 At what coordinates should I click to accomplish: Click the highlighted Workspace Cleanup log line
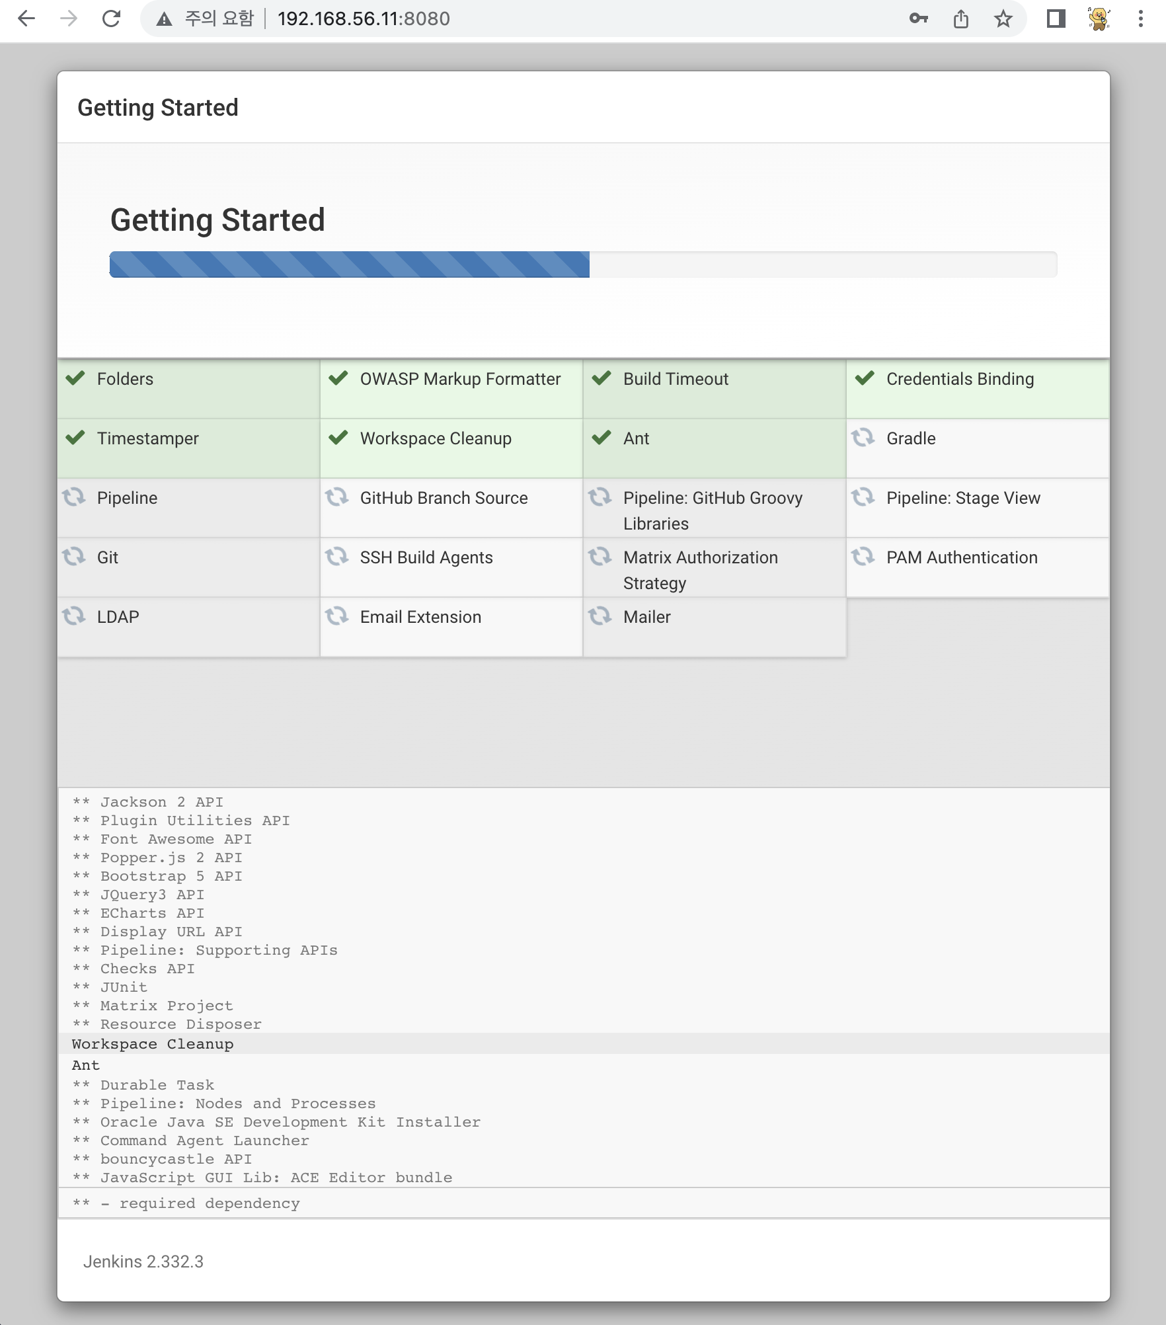(x=584, y=1043)
